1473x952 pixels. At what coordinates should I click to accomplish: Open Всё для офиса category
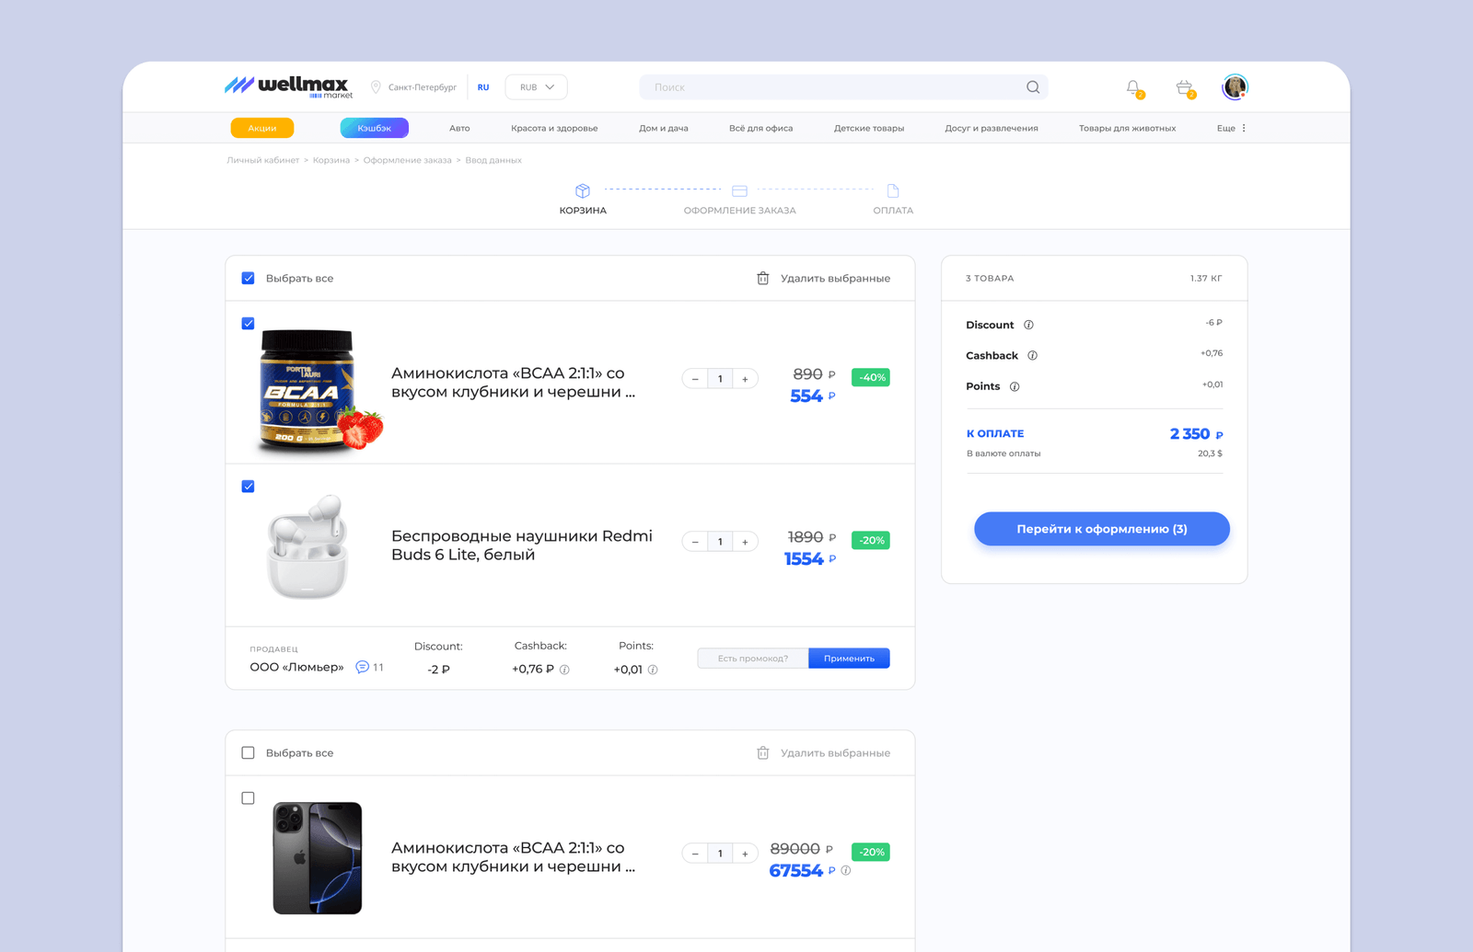(760, 128)
